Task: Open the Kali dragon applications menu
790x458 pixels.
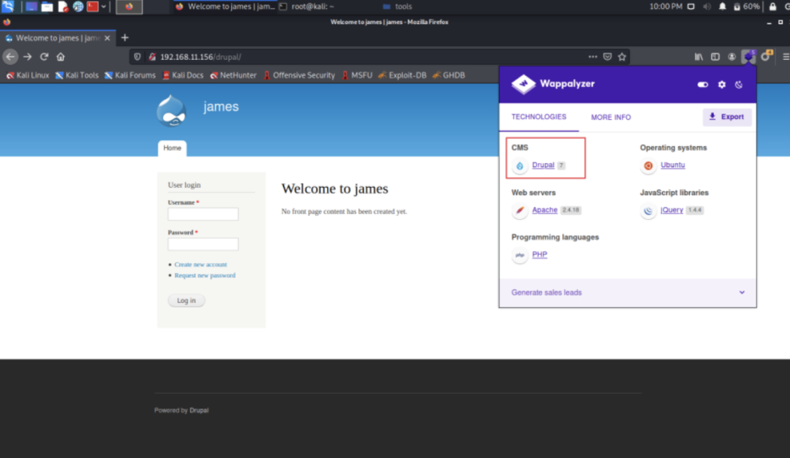Action: (x=7, y=7)
